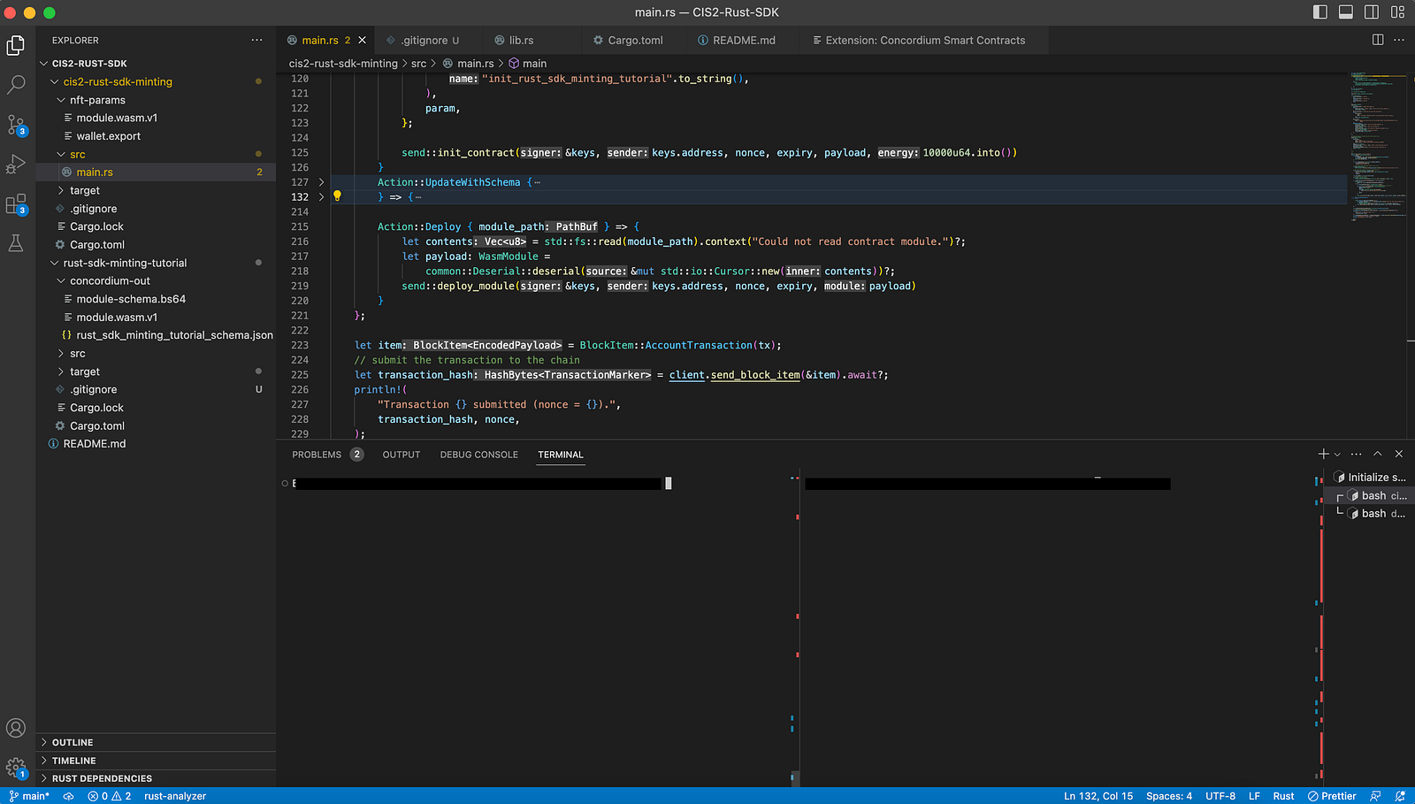The height and width of the screenshot is (804, 1415).
Task: Expand the TIMELINE section
Action: pyautogui.click(x=156, y=761)
